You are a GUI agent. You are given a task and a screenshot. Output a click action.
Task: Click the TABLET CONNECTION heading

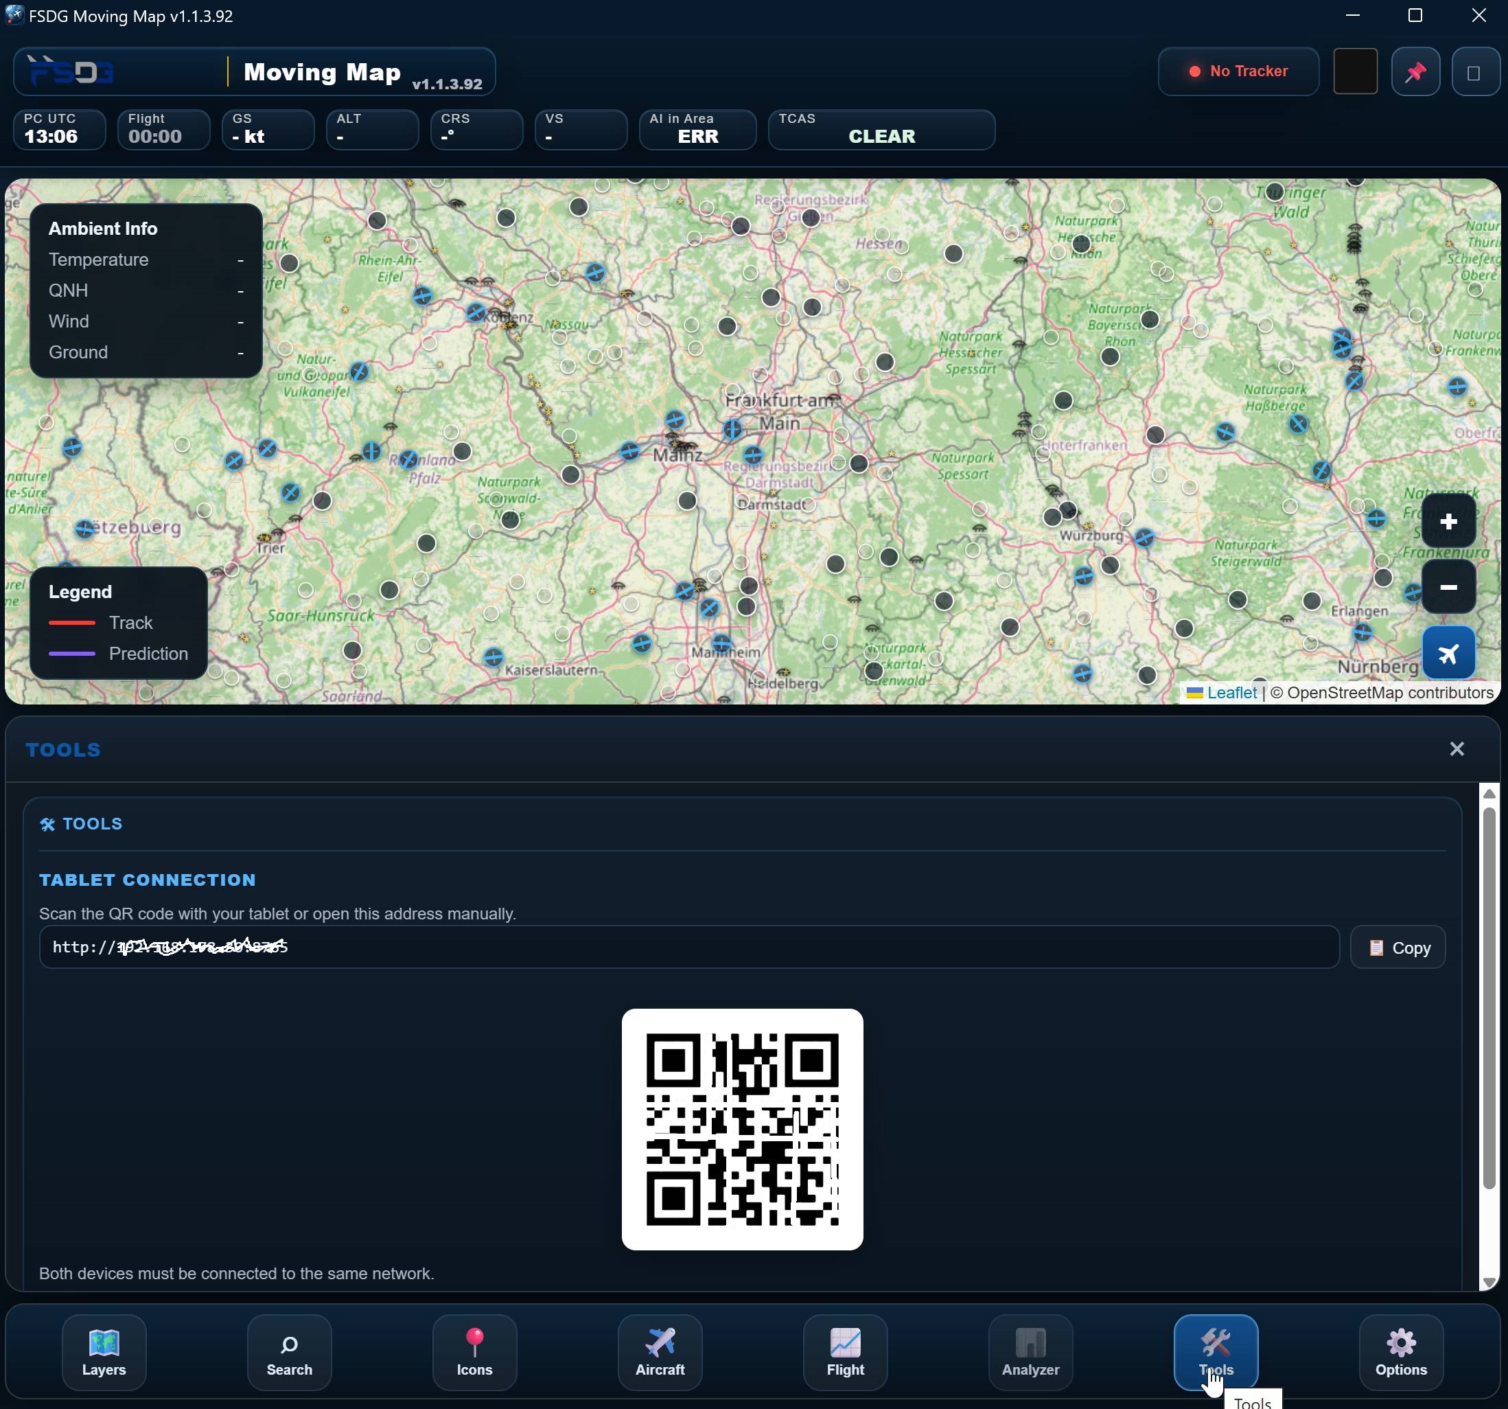(147, 880)
